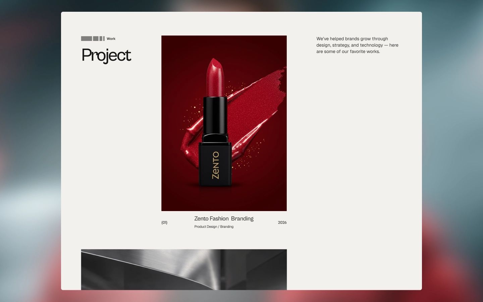Click the "2026" project year
Screen dimensions: 483x302
[282, 222]
